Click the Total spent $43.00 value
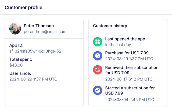 pyautogui.click(x=16, y=65)
